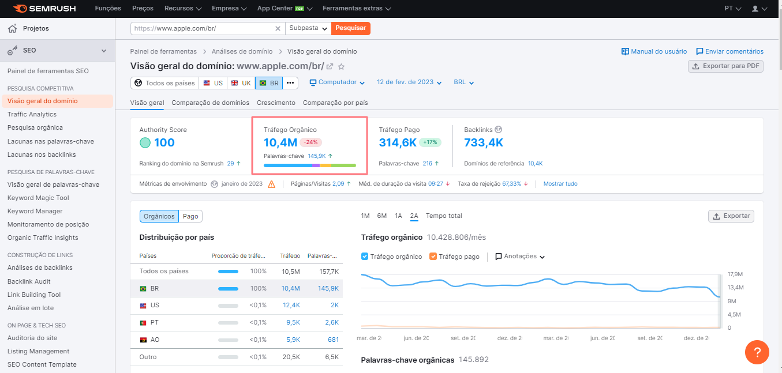
Task: Open the Empresa menu dropdown
Action: coord(229,9)
